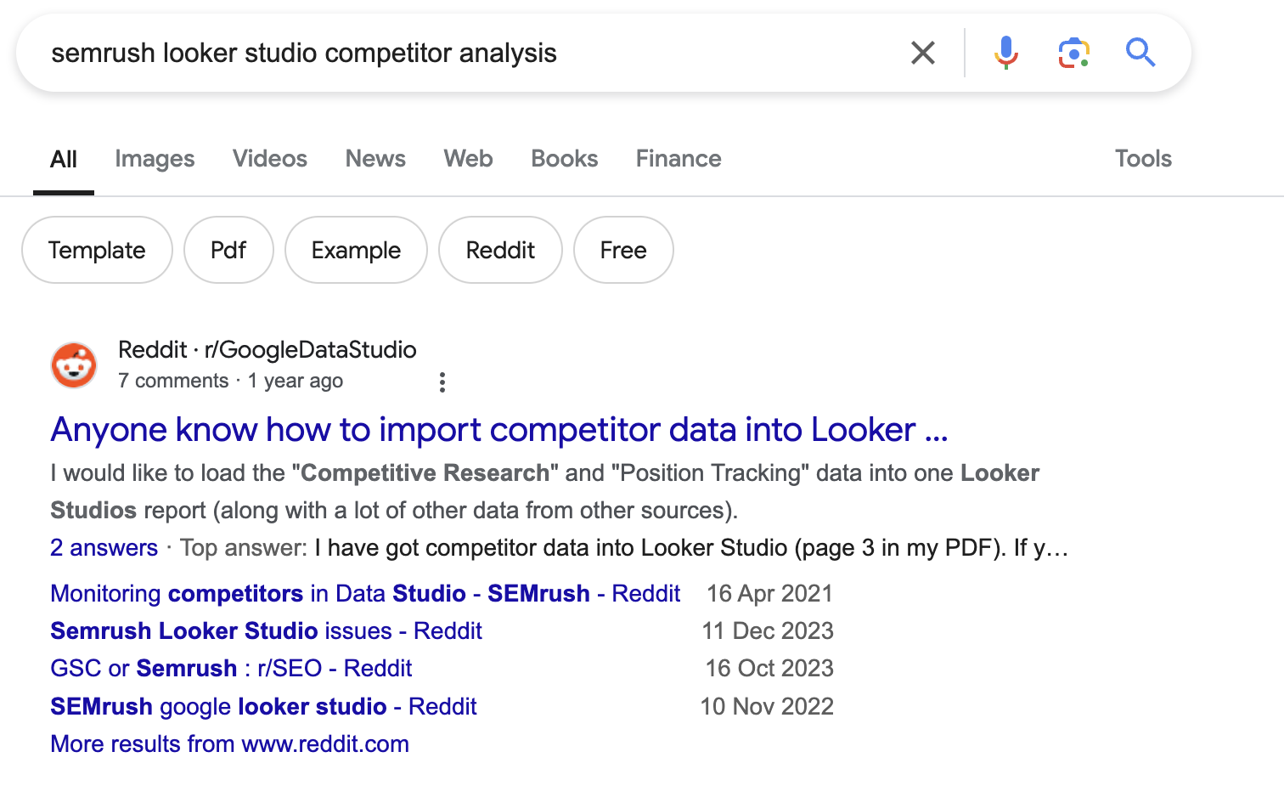Open three-dot menu for Reddit result

click(x=442, y=382)
